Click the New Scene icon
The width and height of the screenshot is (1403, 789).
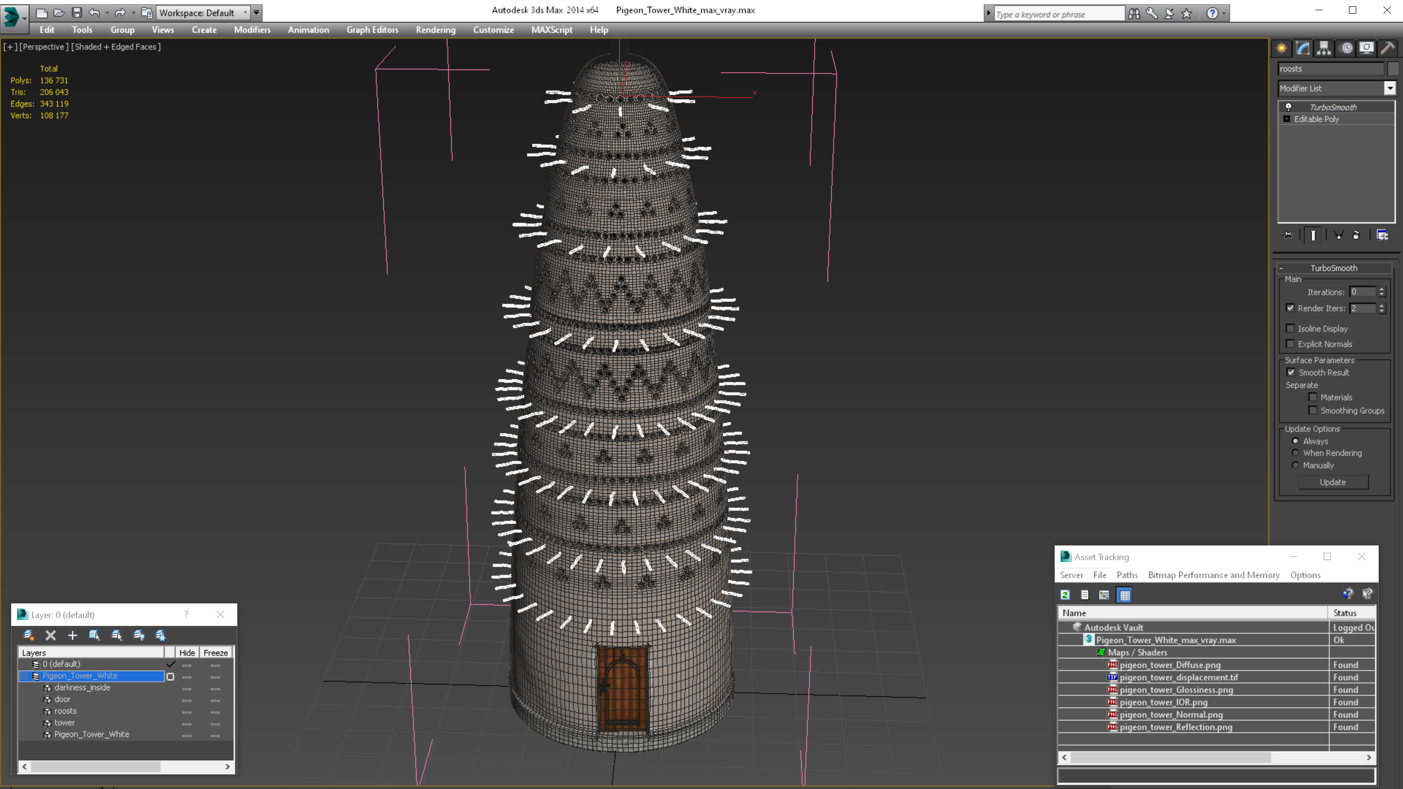[x=41, y=13]
